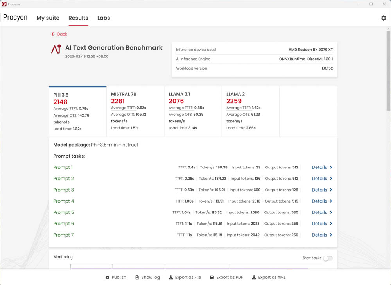The height and width of the screenshot is (285, 391).
Task: Expand Prompt 1 Details chevron
Action: 331,167
